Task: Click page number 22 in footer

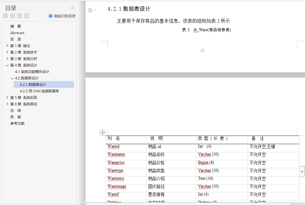Action: point(202,51)
